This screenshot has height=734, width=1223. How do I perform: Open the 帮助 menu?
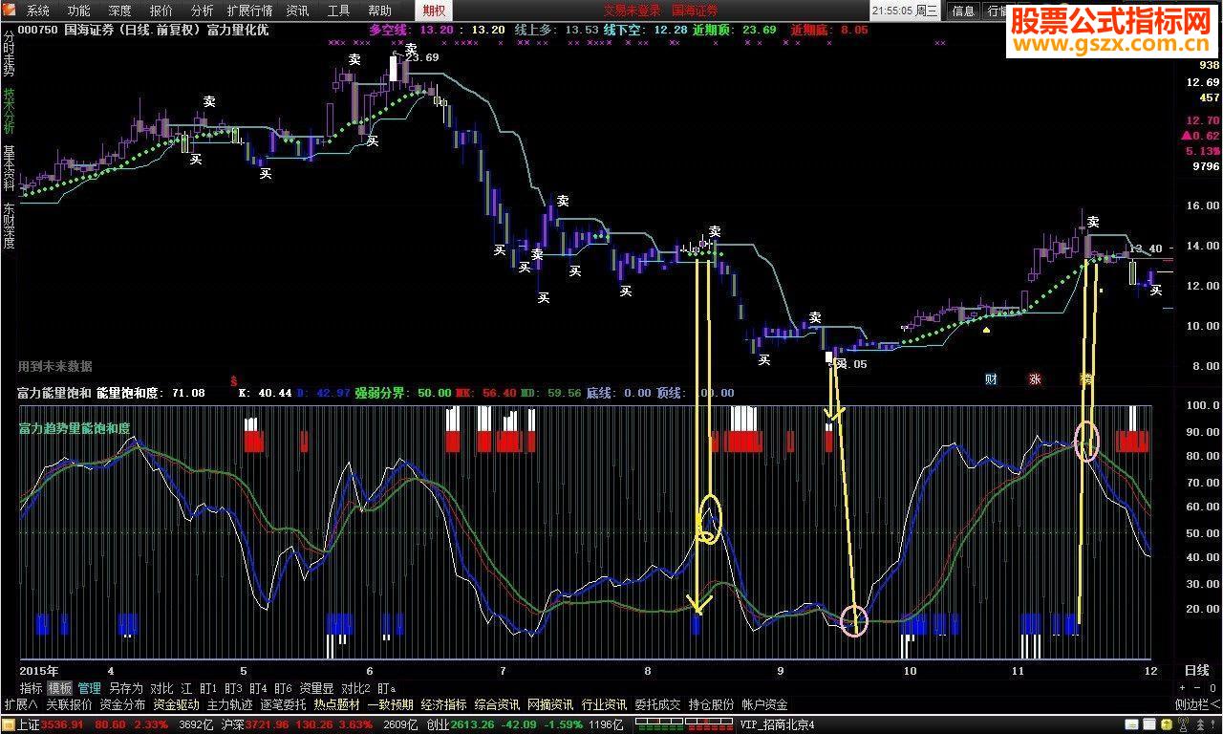click(x=380, y=11)
